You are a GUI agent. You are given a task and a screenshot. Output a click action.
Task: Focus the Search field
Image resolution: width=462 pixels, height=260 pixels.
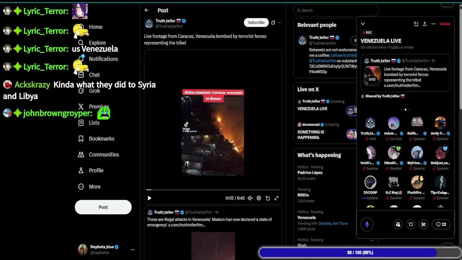coord(336,10)
